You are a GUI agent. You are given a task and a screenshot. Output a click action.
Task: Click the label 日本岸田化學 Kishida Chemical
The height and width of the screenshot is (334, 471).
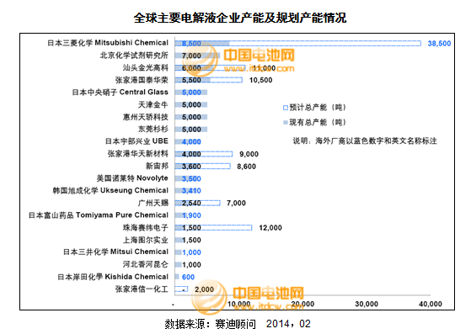113,277
